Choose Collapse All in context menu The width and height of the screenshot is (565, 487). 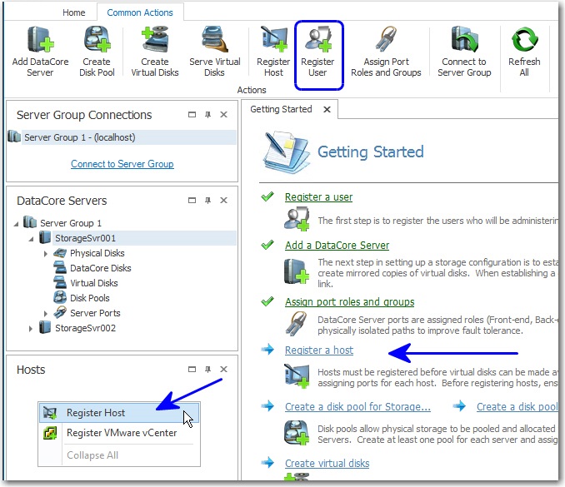(x=119, y=455)
